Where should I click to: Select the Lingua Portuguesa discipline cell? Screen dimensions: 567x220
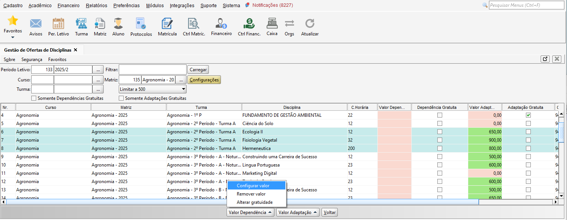click(x=294, y=165)
